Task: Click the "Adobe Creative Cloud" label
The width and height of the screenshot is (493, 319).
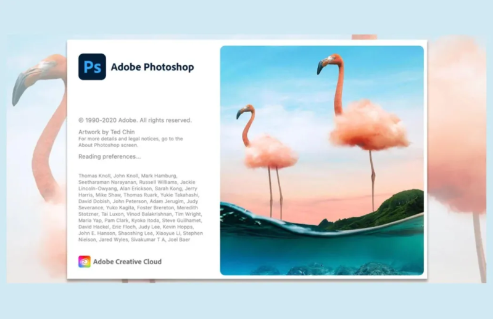Action: pyautogui.click(x=127, y=262)
